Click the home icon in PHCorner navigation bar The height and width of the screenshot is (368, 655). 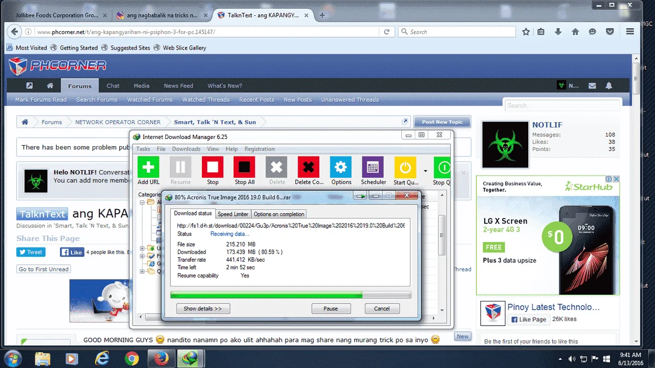(x=50, y=86)
